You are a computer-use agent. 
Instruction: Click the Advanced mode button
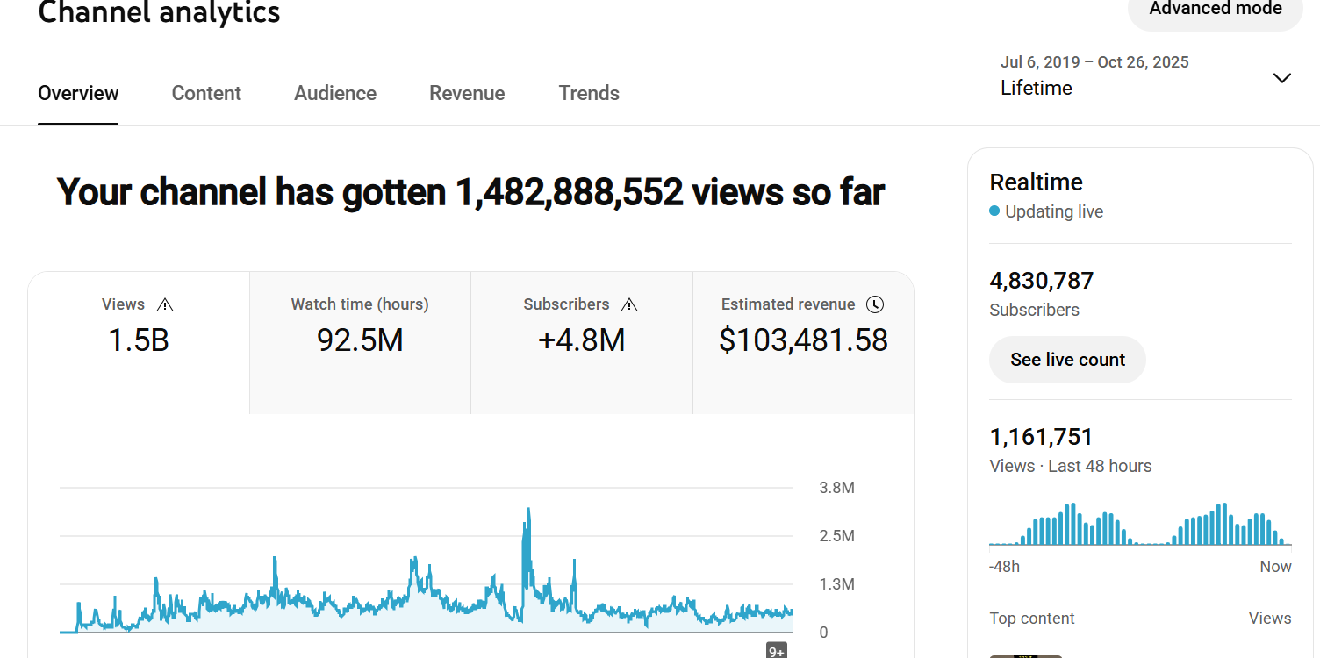tap(1215, 10)
